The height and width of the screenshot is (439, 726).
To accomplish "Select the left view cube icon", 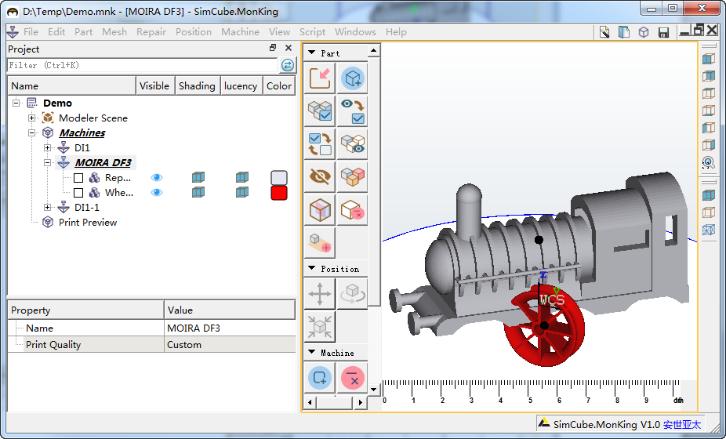I will point(709,127).
